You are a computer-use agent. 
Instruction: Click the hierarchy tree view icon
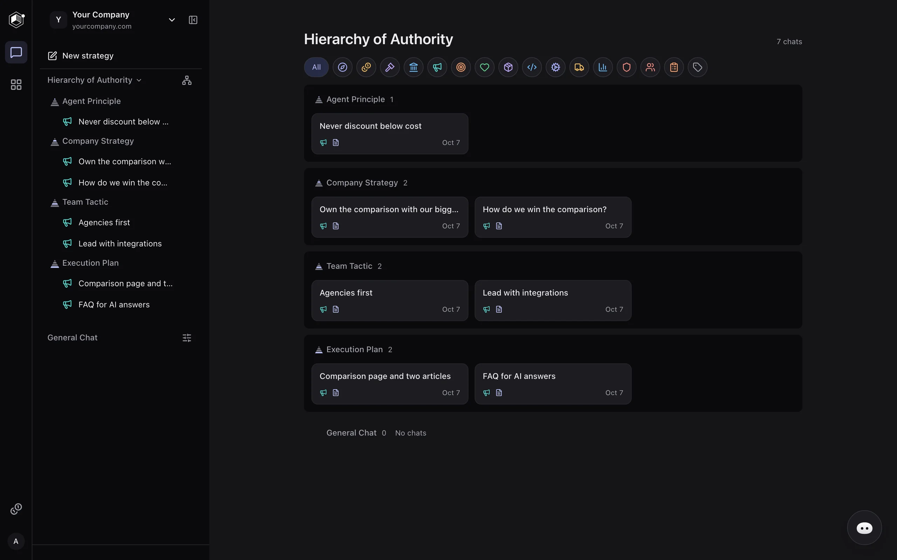pos(187,80)
